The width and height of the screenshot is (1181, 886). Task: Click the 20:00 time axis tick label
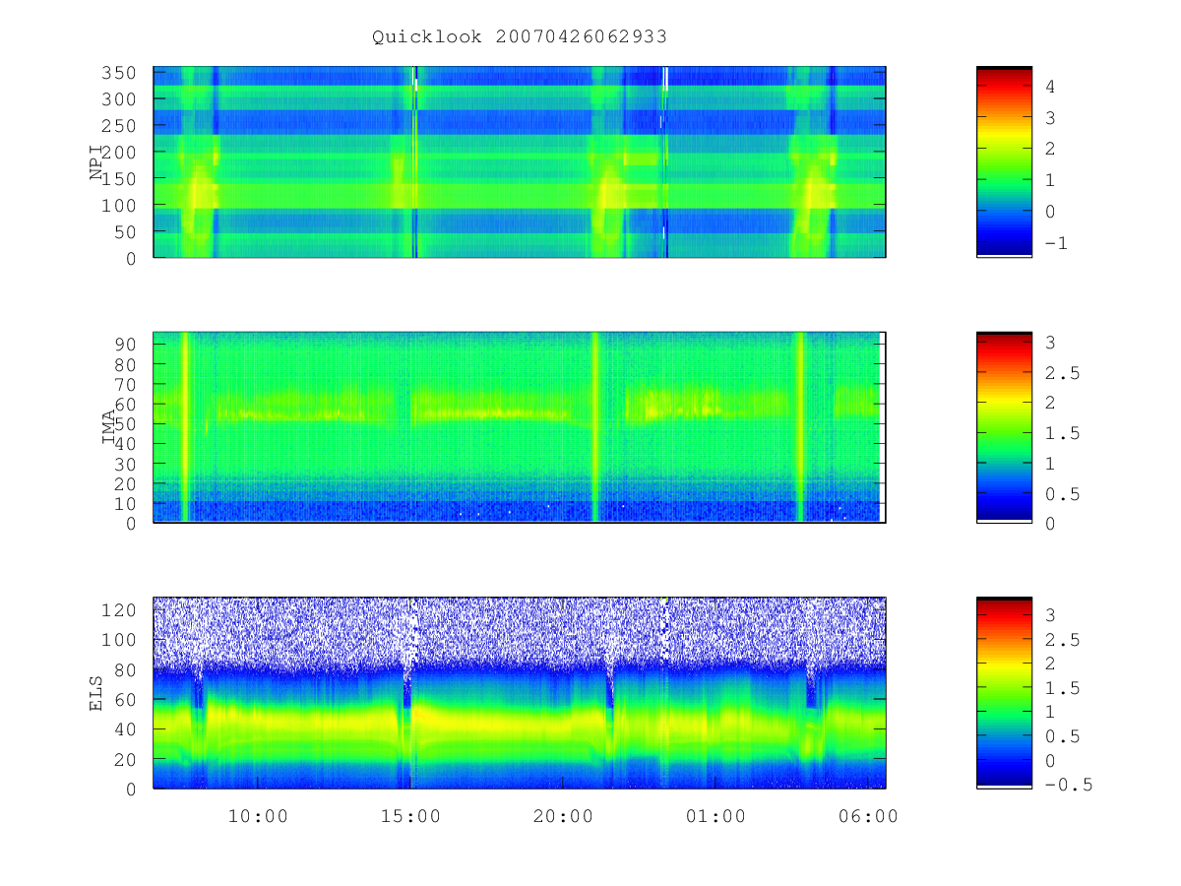coord(563,816)
